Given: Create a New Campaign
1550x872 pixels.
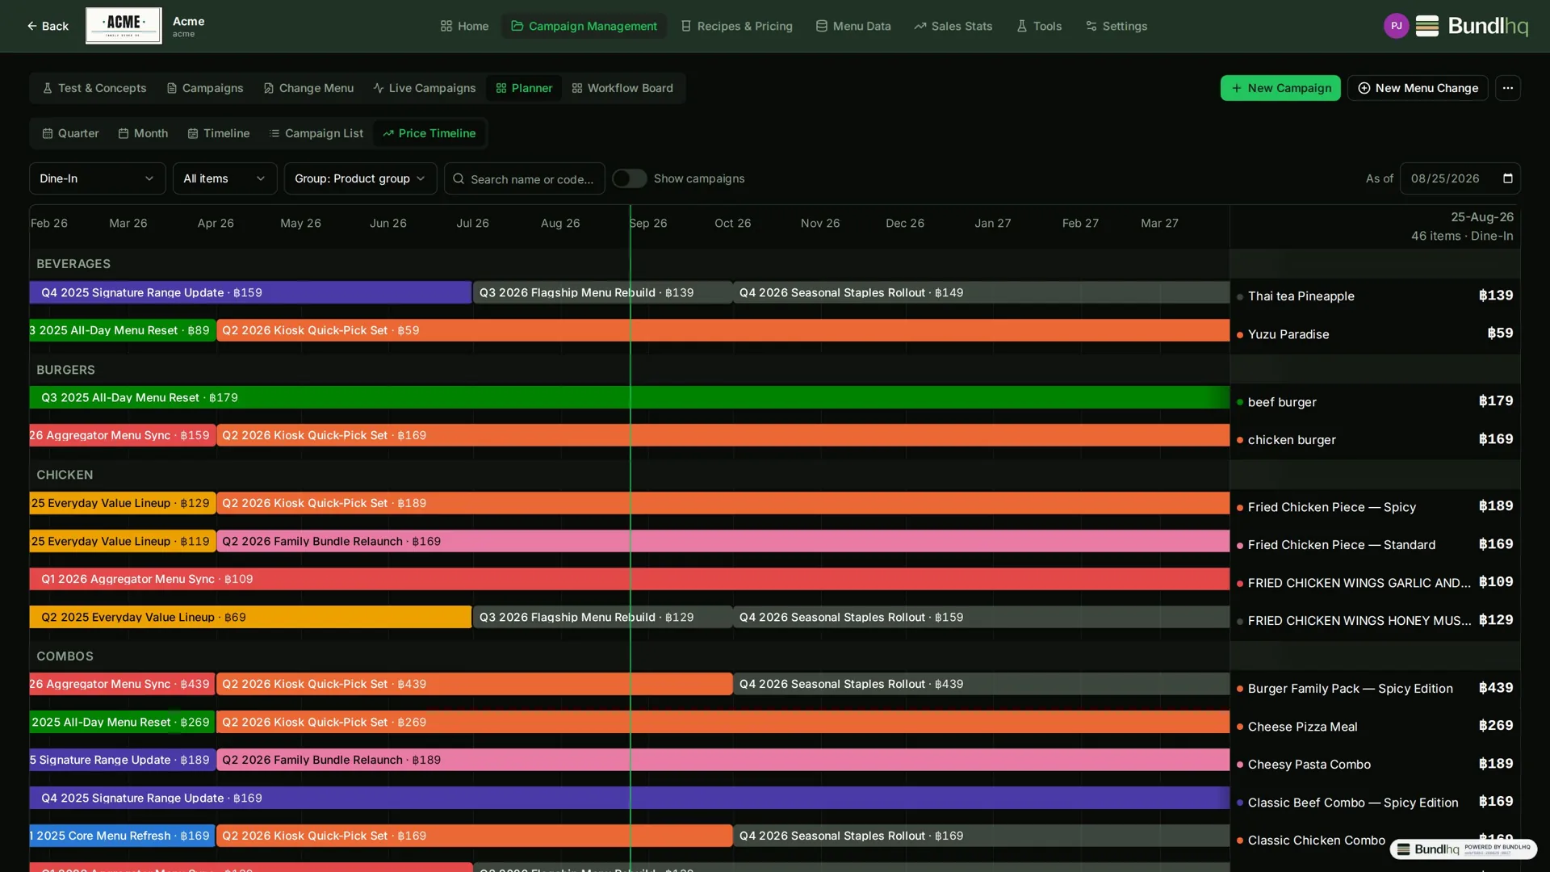Looking at the screenshot, I should click(1280, 88).
